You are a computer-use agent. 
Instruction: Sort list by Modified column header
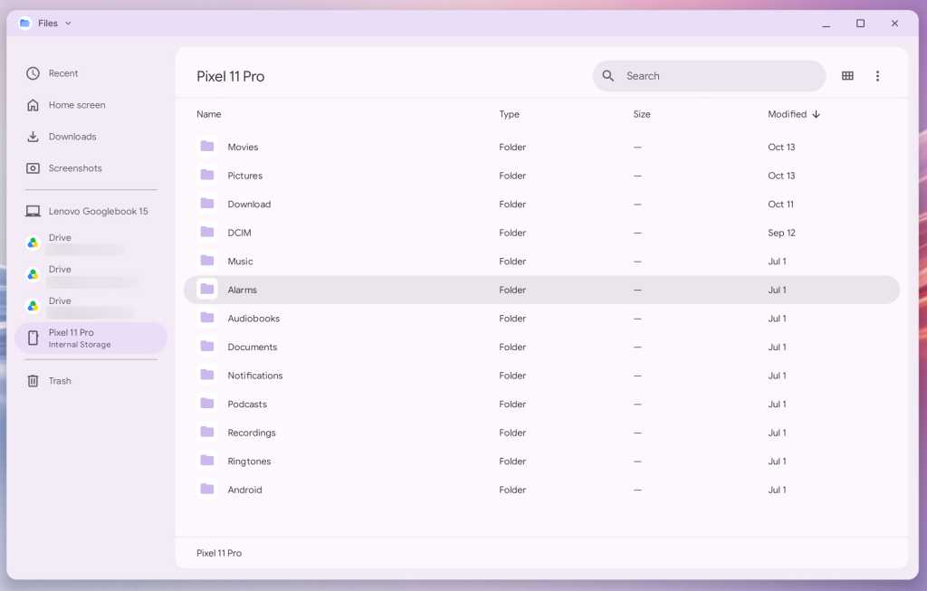click(x=787, y=114)
